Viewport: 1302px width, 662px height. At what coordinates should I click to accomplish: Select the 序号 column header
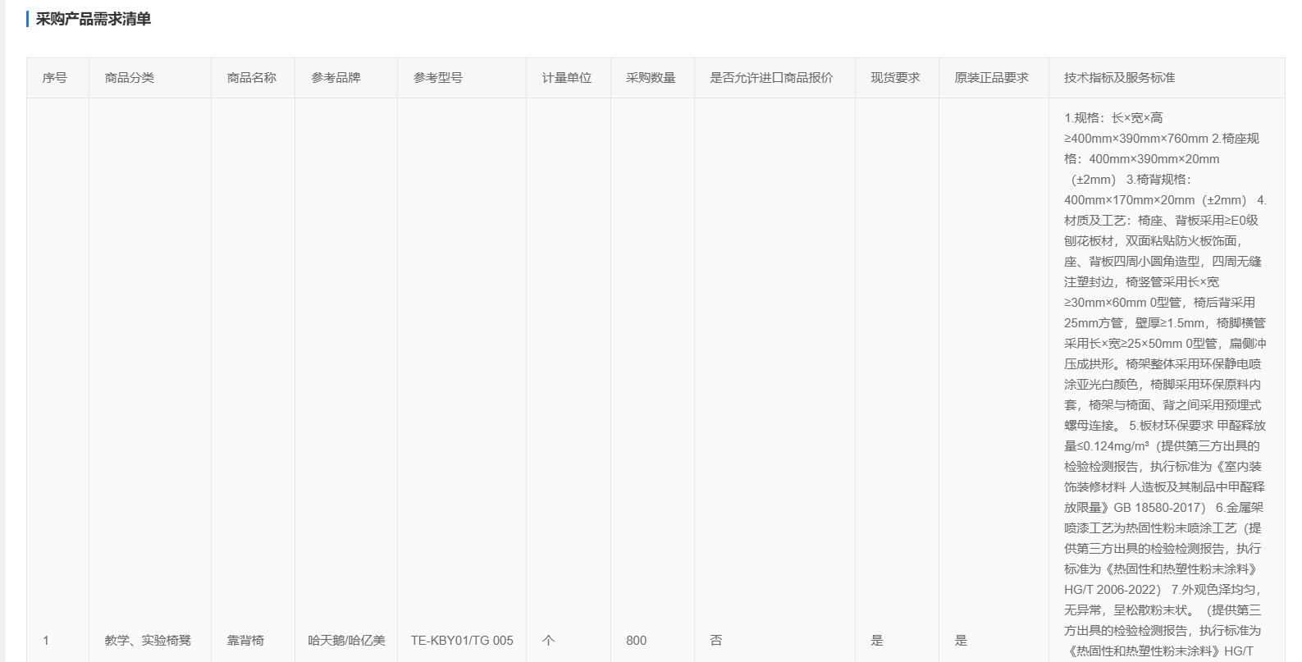(55, 78)
